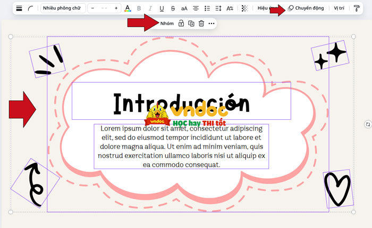Open the transparency checkerboard control
The width and height of the screenshot is (372, 228).
coord(244,8)
